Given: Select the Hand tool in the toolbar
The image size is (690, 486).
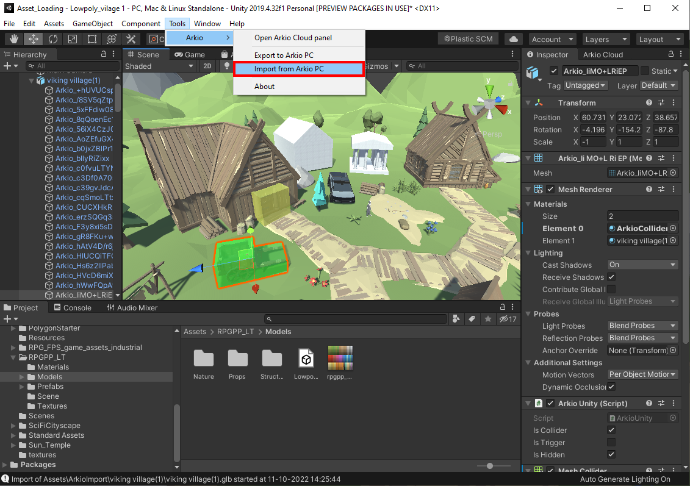Looking at the screenshot, I should (x=14, y=39).
